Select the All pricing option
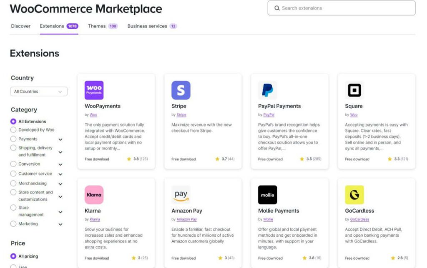 [13, 256]
